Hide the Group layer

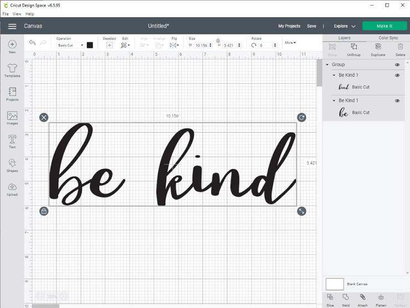397,65
